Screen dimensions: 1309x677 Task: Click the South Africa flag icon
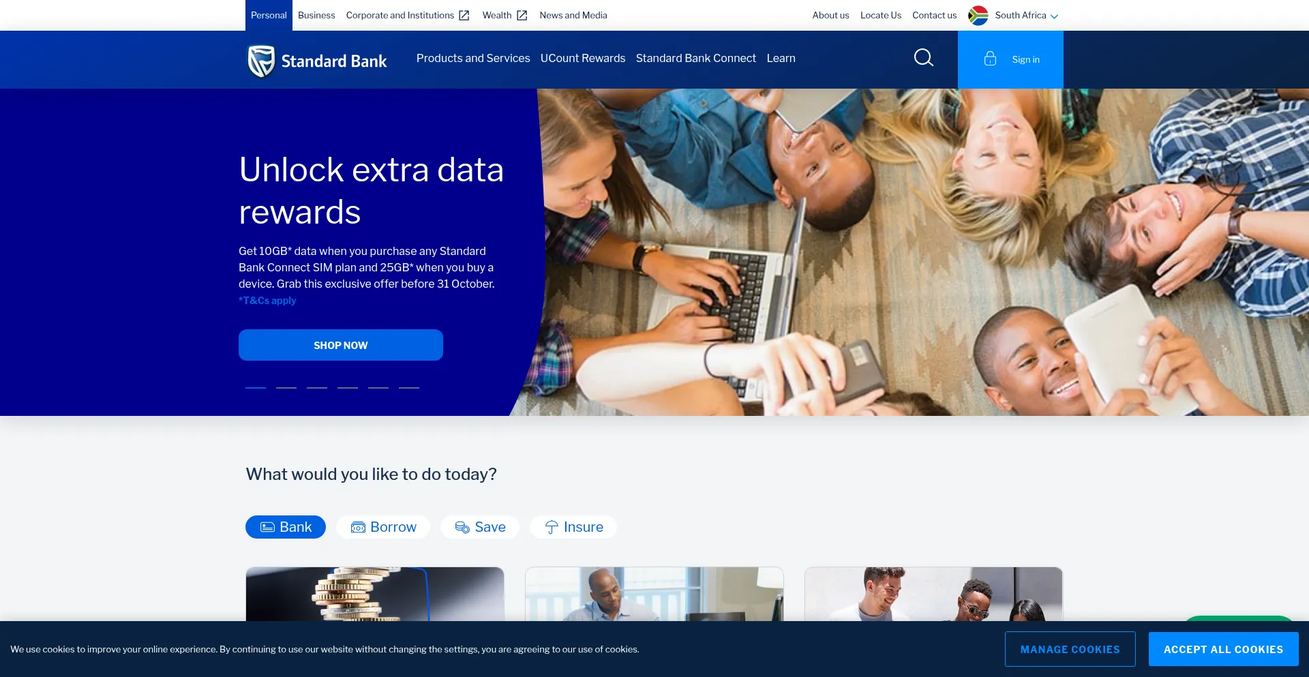pos(978,15)
